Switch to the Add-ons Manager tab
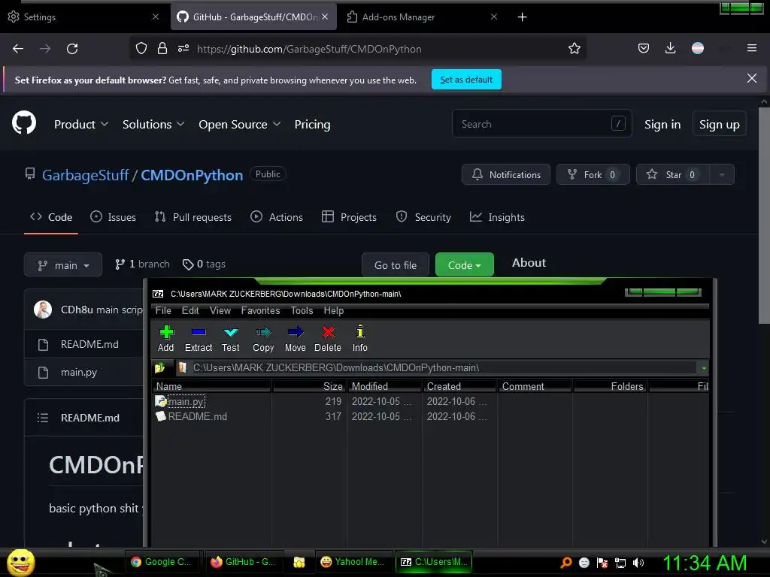This screenshot has height=577, width=770. tap(421, 17)
